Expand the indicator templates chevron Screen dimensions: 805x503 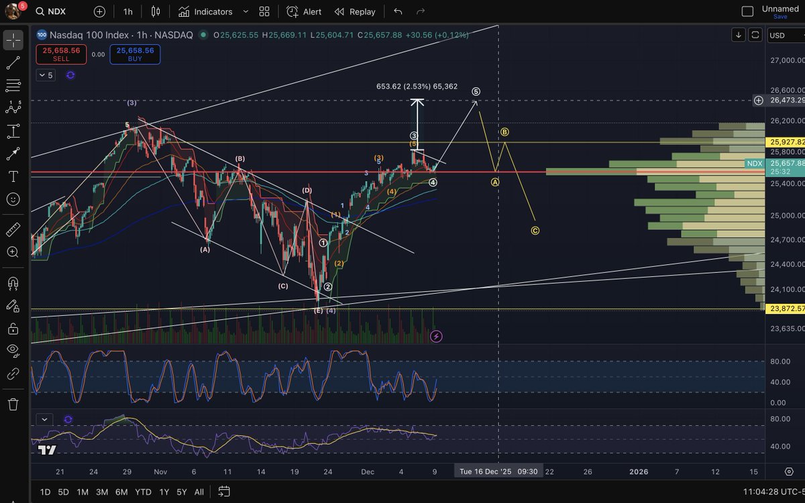246,11
